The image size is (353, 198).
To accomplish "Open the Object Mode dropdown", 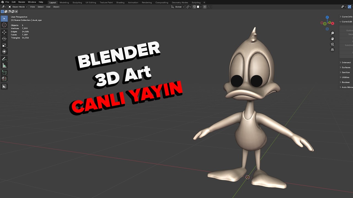I will [x=18, y=7].
